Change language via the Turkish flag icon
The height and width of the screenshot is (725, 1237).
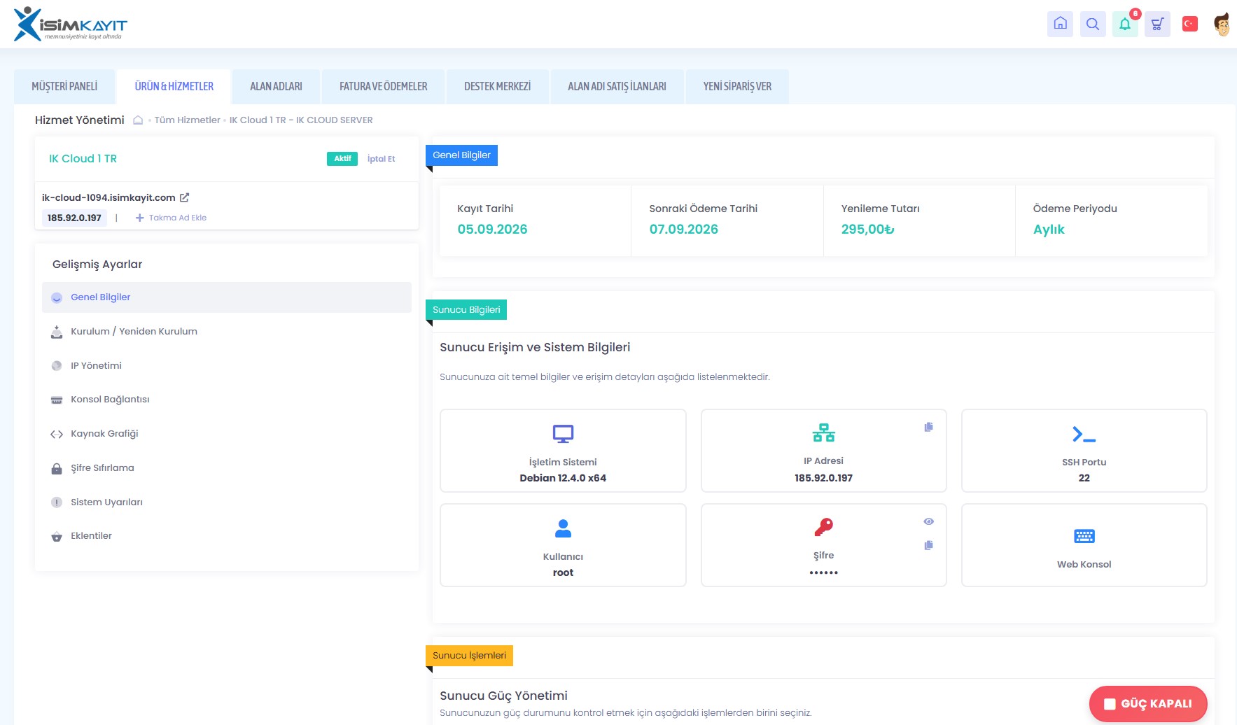1189,24
